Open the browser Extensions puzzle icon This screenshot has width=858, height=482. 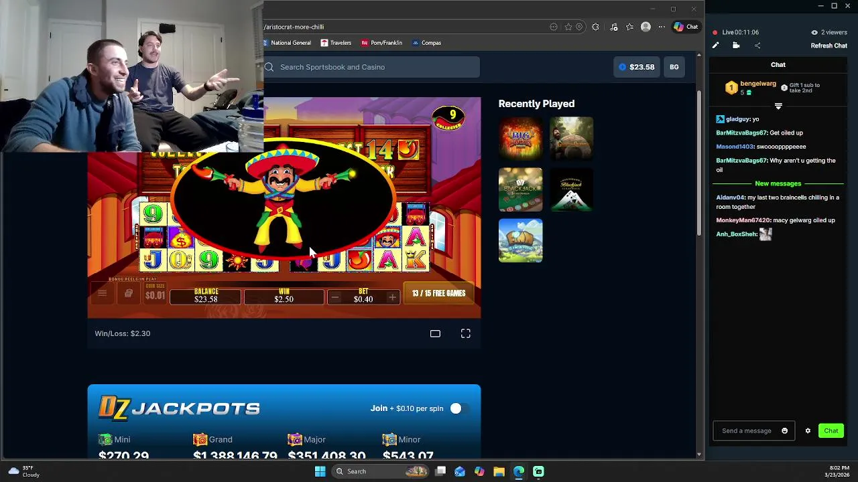click(595, 27)
